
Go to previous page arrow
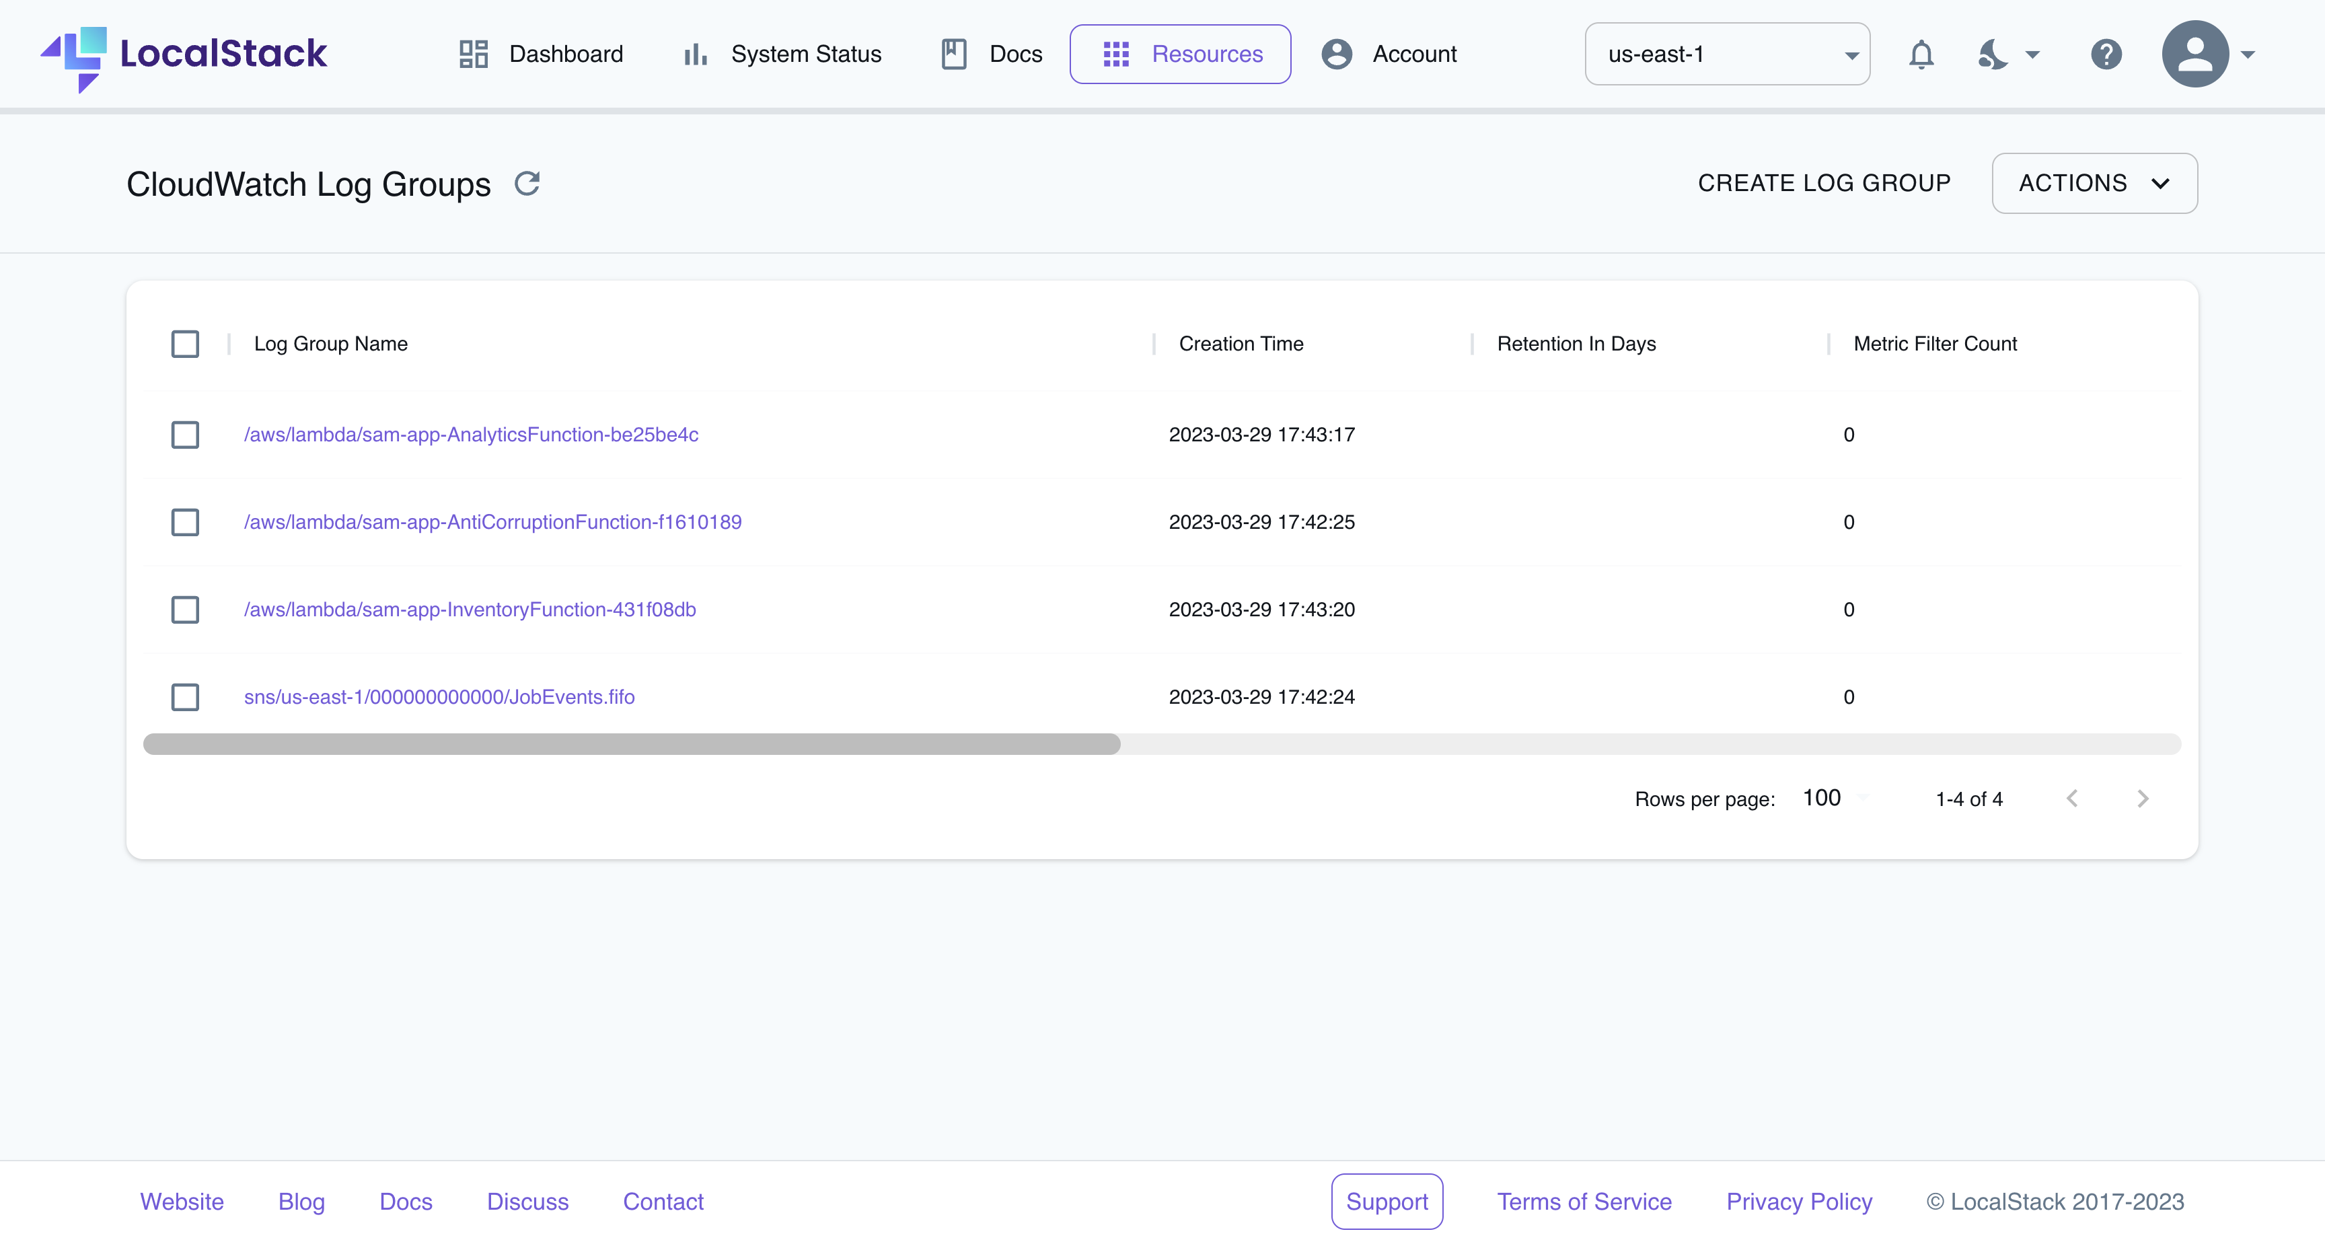[2072, 799]
